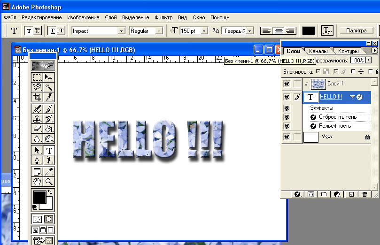380x245 pixels.
Task: Click the create warped text icon
Action: (327, 31)
